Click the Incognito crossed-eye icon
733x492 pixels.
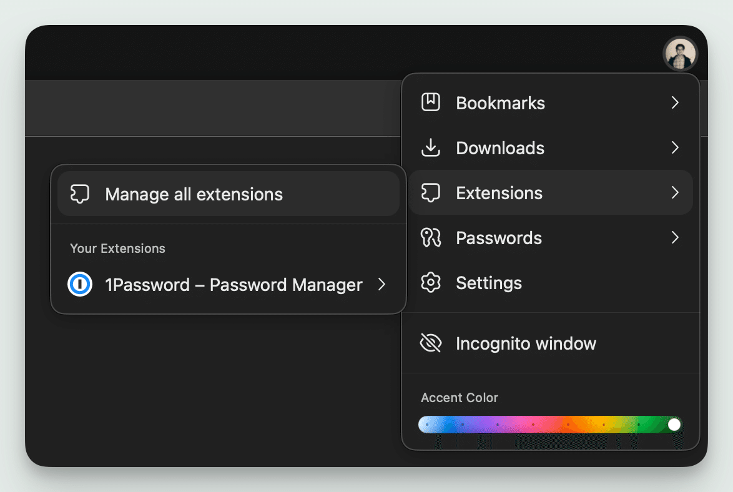(431, 343)
